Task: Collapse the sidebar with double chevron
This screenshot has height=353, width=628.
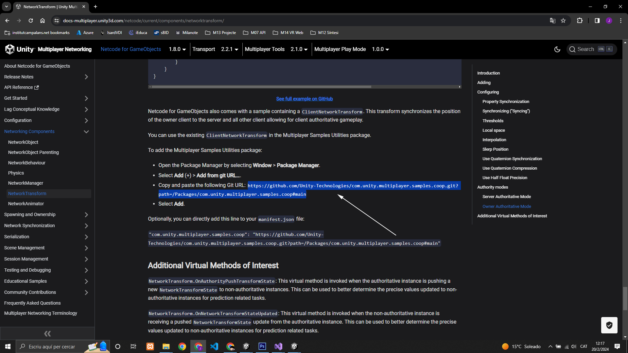Action: point(47,334)
